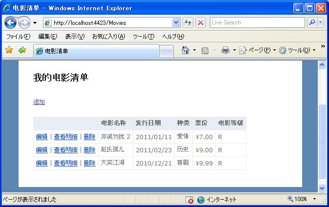This screenshot has height=207, width=329.
Task: Click 编辑 link for 非诚勿扰 2
Action: coord(42,137)
